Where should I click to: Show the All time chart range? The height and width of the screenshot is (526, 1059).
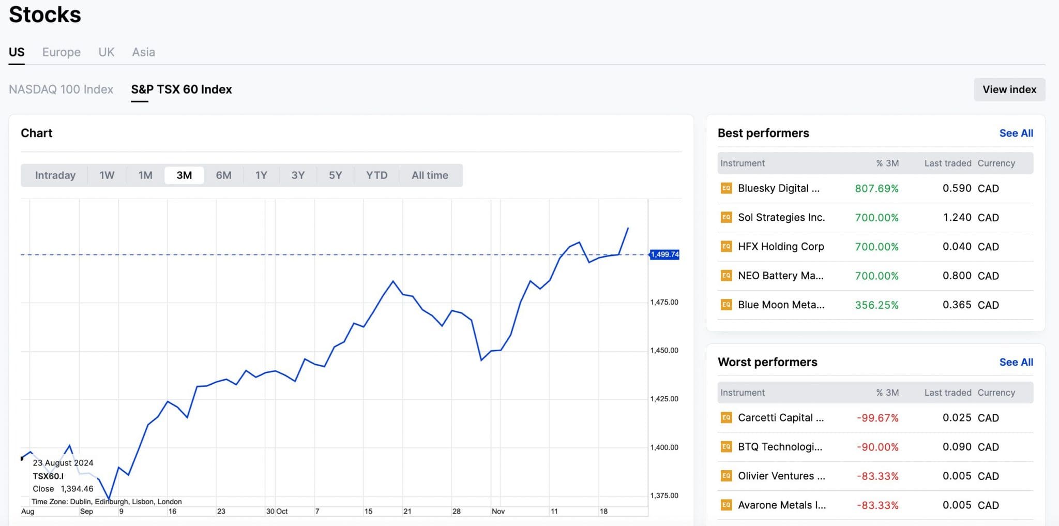[430, 175]
